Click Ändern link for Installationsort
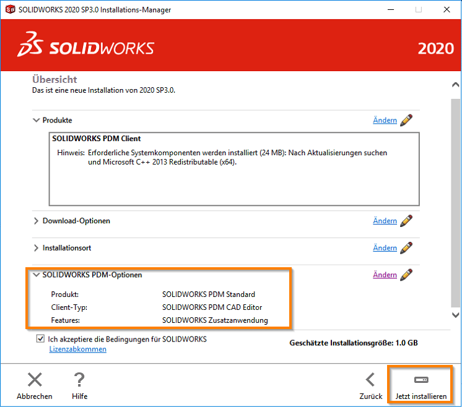The width and height of the screenshot is (462, 407). coord(385,248)
